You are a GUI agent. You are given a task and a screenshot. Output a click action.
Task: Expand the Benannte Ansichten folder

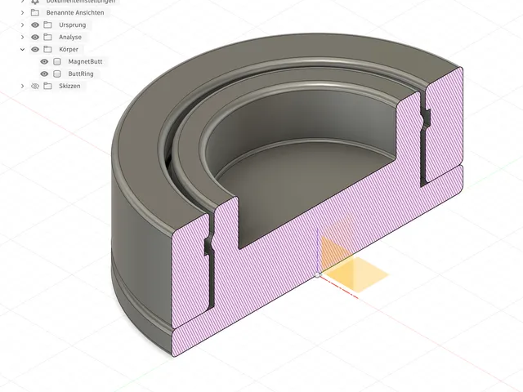coord(22,13)
